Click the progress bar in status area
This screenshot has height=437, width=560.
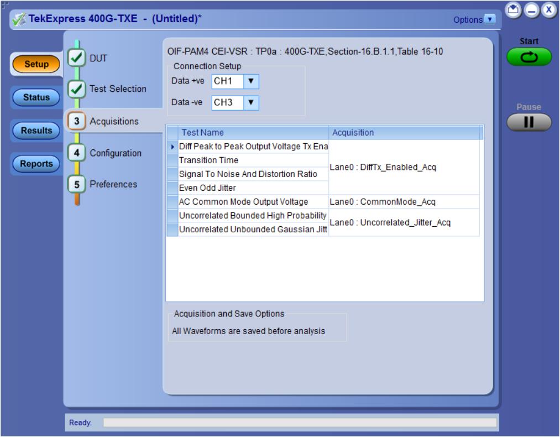[299, 423]
